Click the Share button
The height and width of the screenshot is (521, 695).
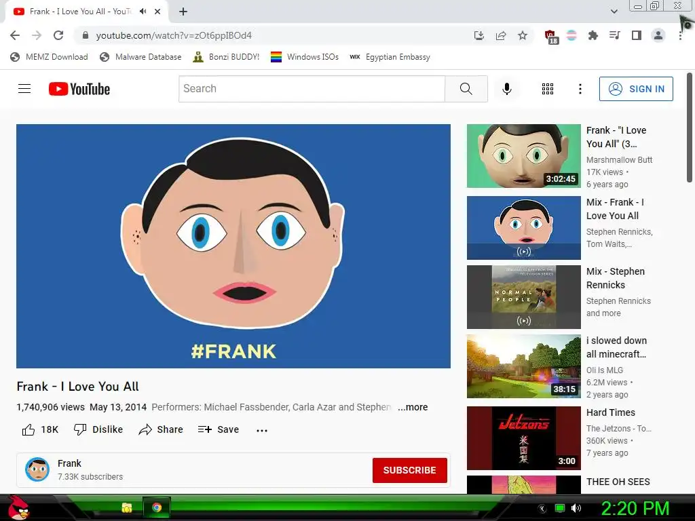pyautogui.click(x=160, y=429)
